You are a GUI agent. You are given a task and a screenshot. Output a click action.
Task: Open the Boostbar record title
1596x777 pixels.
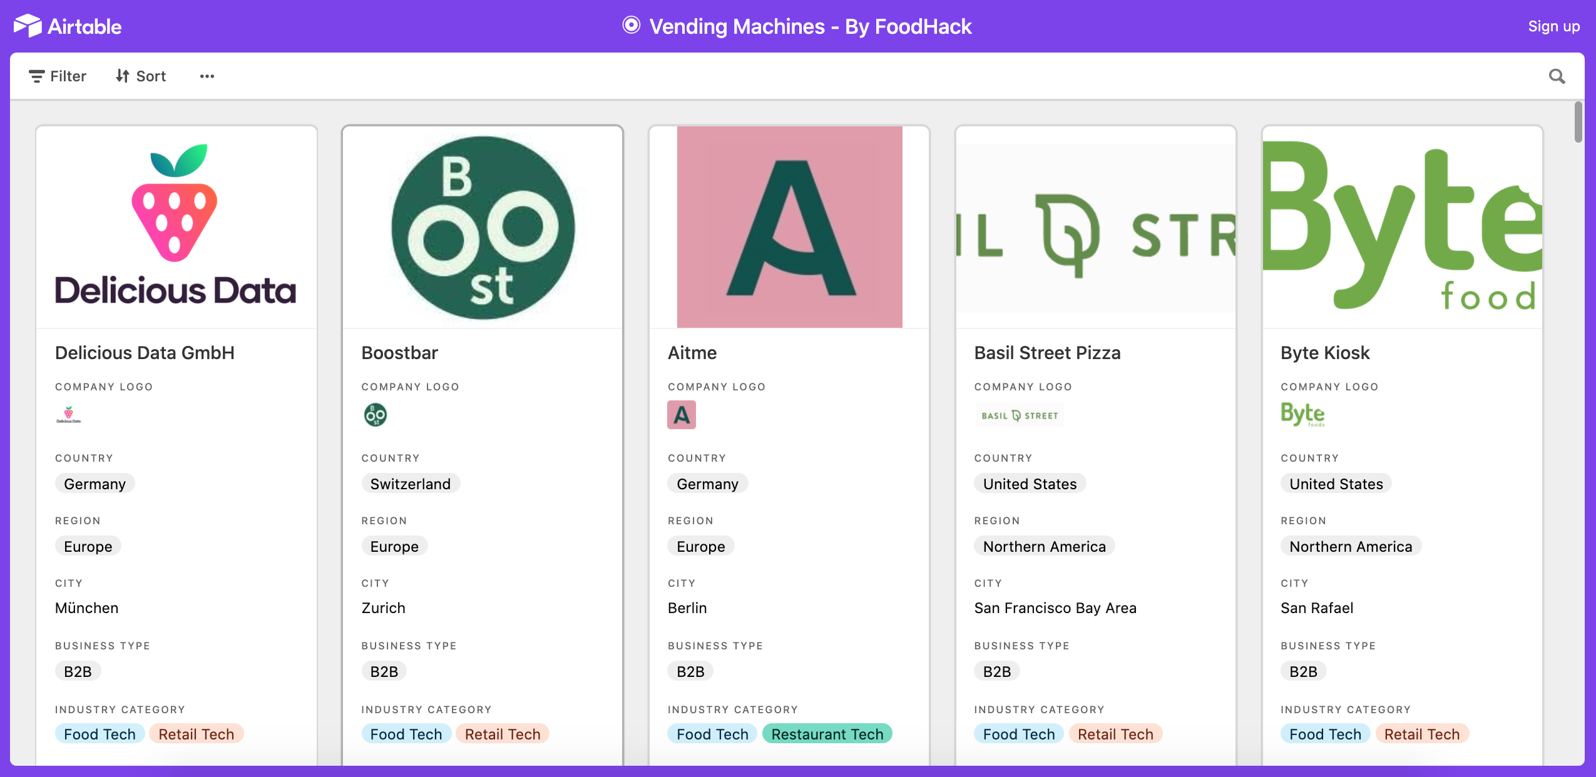click(x=399, y=353)
